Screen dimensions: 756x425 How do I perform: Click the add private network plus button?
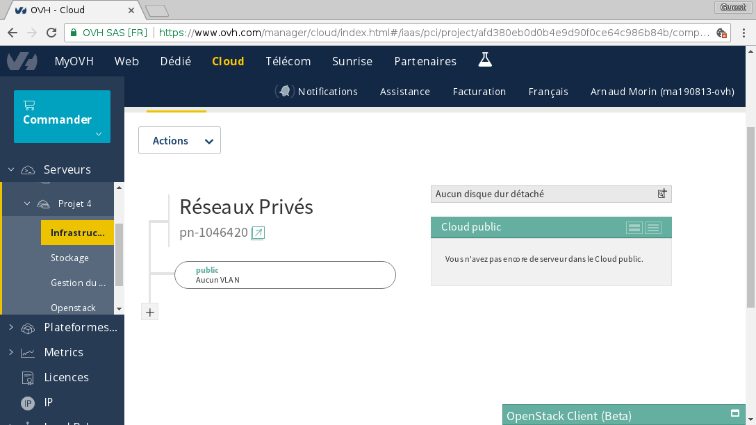click(x=150, y=312)
